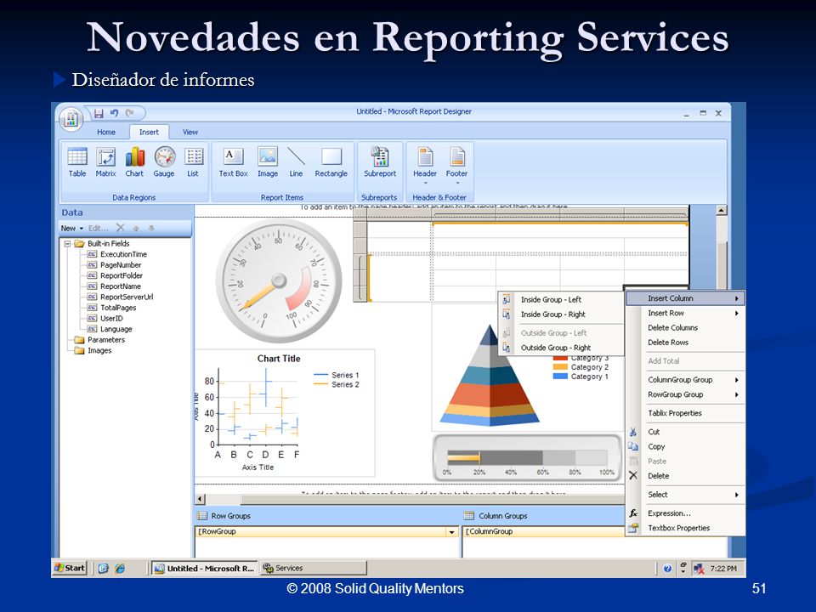816x612 pixels.
Task: Collapse the Built-in Fields folder
Action: point(67,244)
